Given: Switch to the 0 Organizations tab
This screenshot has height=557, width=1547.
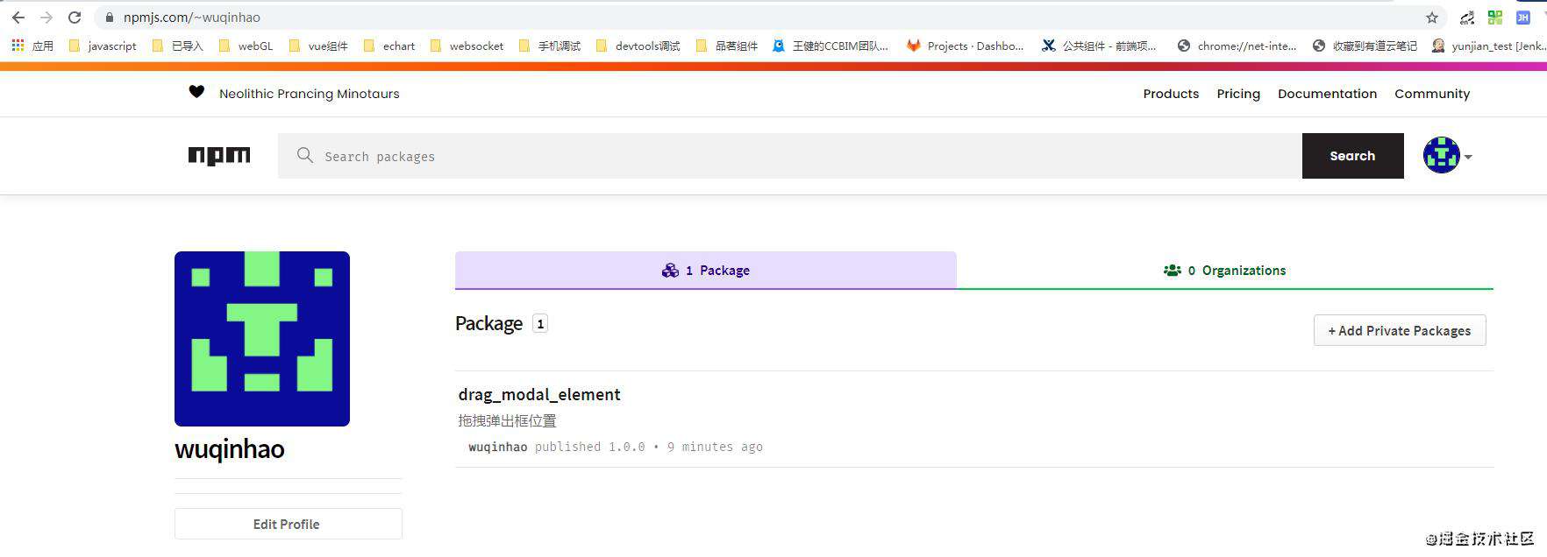Looking at the screenshot, I should click(x=1225, y=270).
